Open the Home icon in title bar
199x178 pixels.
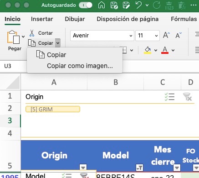coord(102,5)
